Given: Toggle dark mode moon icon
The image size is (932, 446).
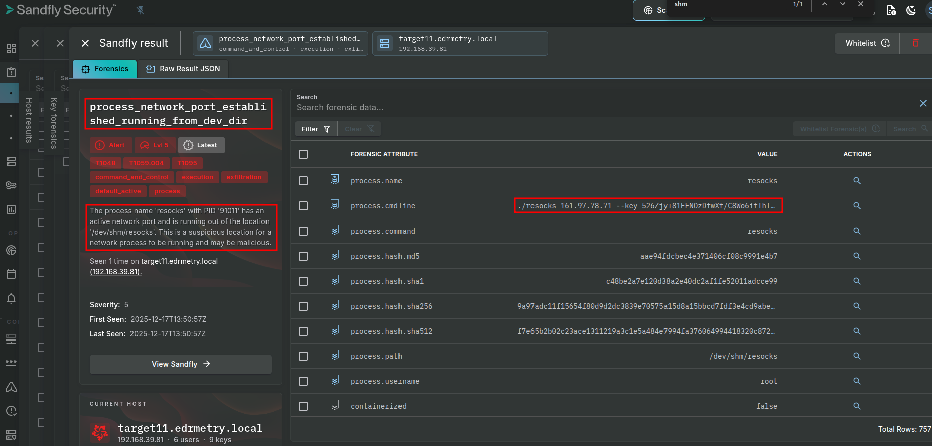Looking at the screenshot, I should click(911, 10).
